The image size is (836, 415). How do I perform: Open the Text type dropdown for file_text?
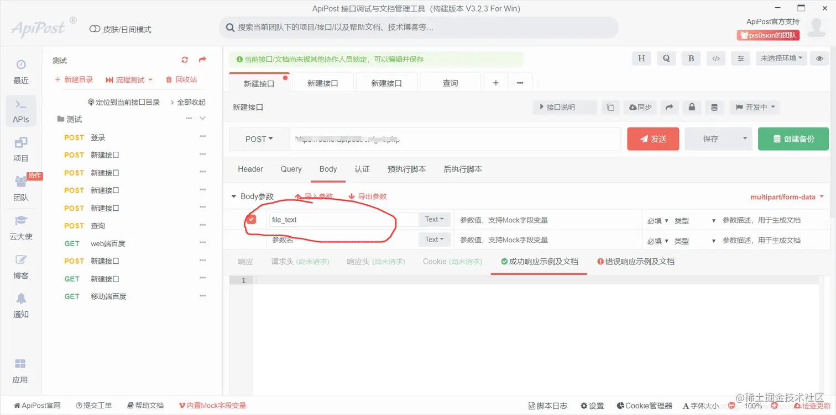click(435, 220)
